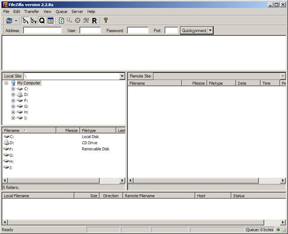The height and width of the screenshot is (234, 288).
Task: Expand the H: drive tree node
Action: pyautogui.click(x=13, y=112)
